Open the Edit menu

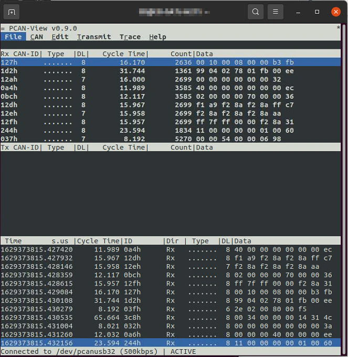pos(60,37)
